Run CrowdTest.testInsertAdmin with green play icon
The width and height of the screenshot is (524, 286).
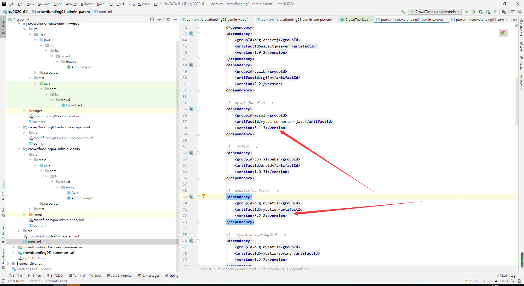click(467, 12)
